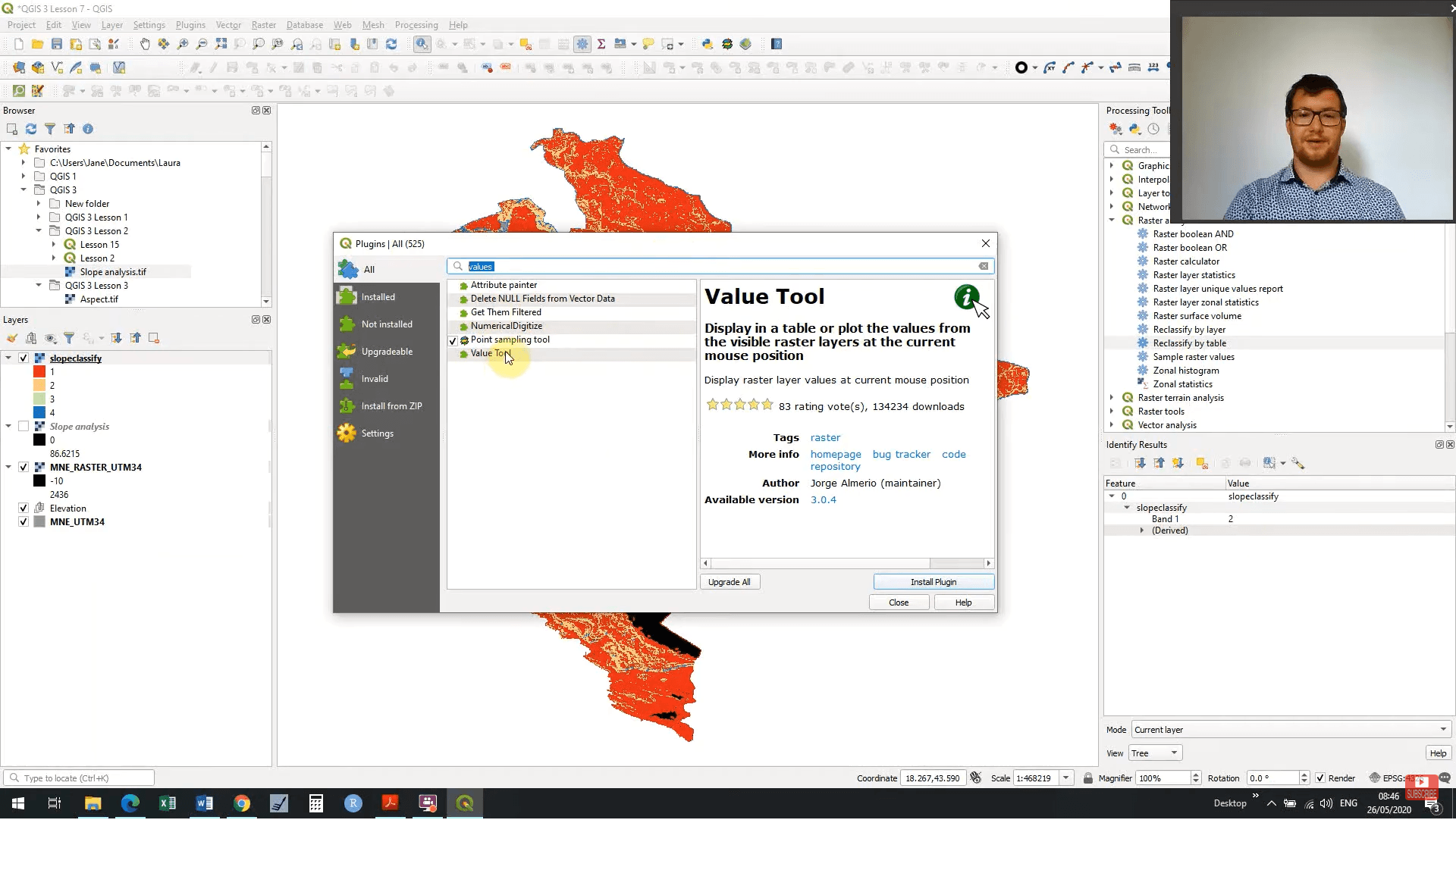This screenshot has width=1456, height=870.
Task: Select the Zoom In magnifier tool
Action: [183, 44]
